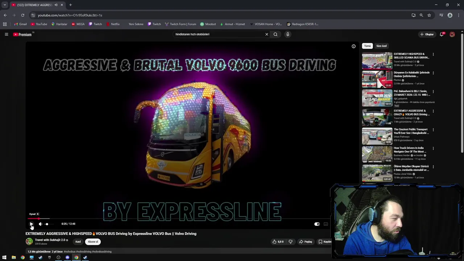Open the Redragon K565R bookmark

pos(302,24)
